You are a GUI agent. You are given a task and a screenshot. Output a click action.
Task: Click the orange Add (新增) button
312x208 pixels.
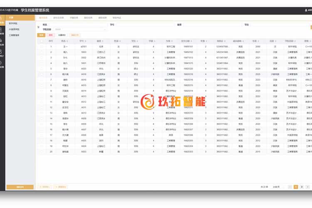point(41,35)
